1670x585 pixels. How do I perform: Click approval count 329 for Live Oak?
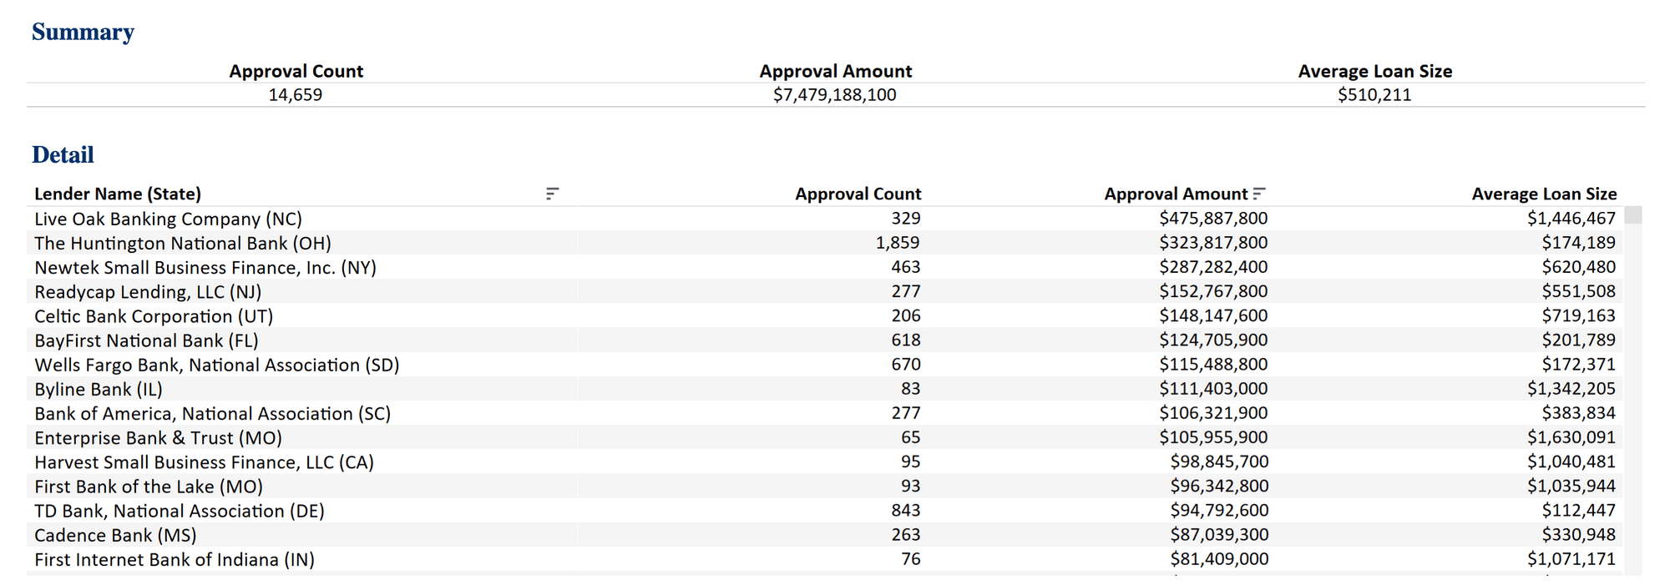point(906,219)
